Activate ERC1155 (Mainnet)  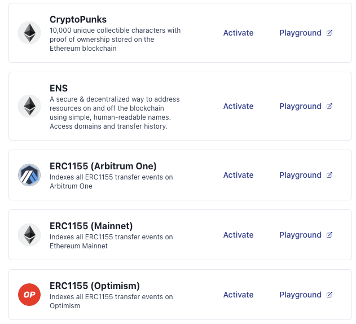238,235
